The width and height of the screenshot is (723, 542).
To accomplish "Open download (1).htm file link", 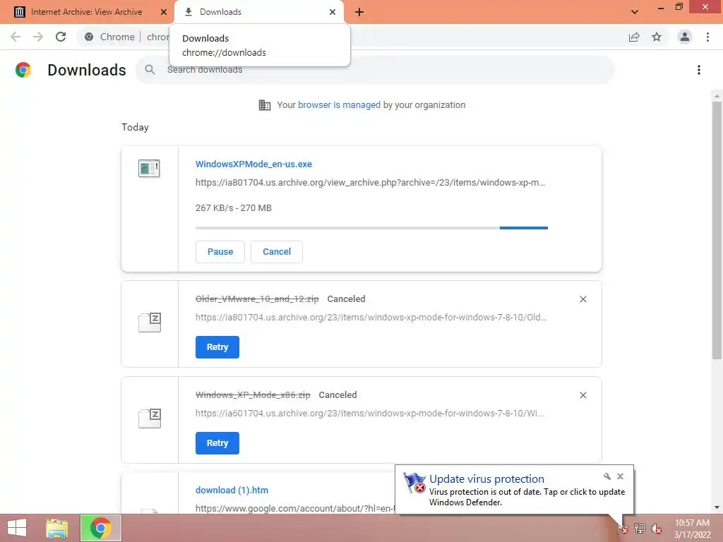I will click(232, 490).
